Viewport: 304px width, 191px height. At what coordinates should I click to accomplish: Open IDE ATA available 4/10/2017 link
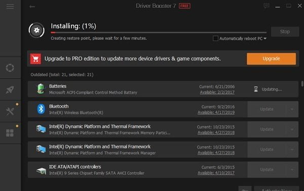click(216, 173)
